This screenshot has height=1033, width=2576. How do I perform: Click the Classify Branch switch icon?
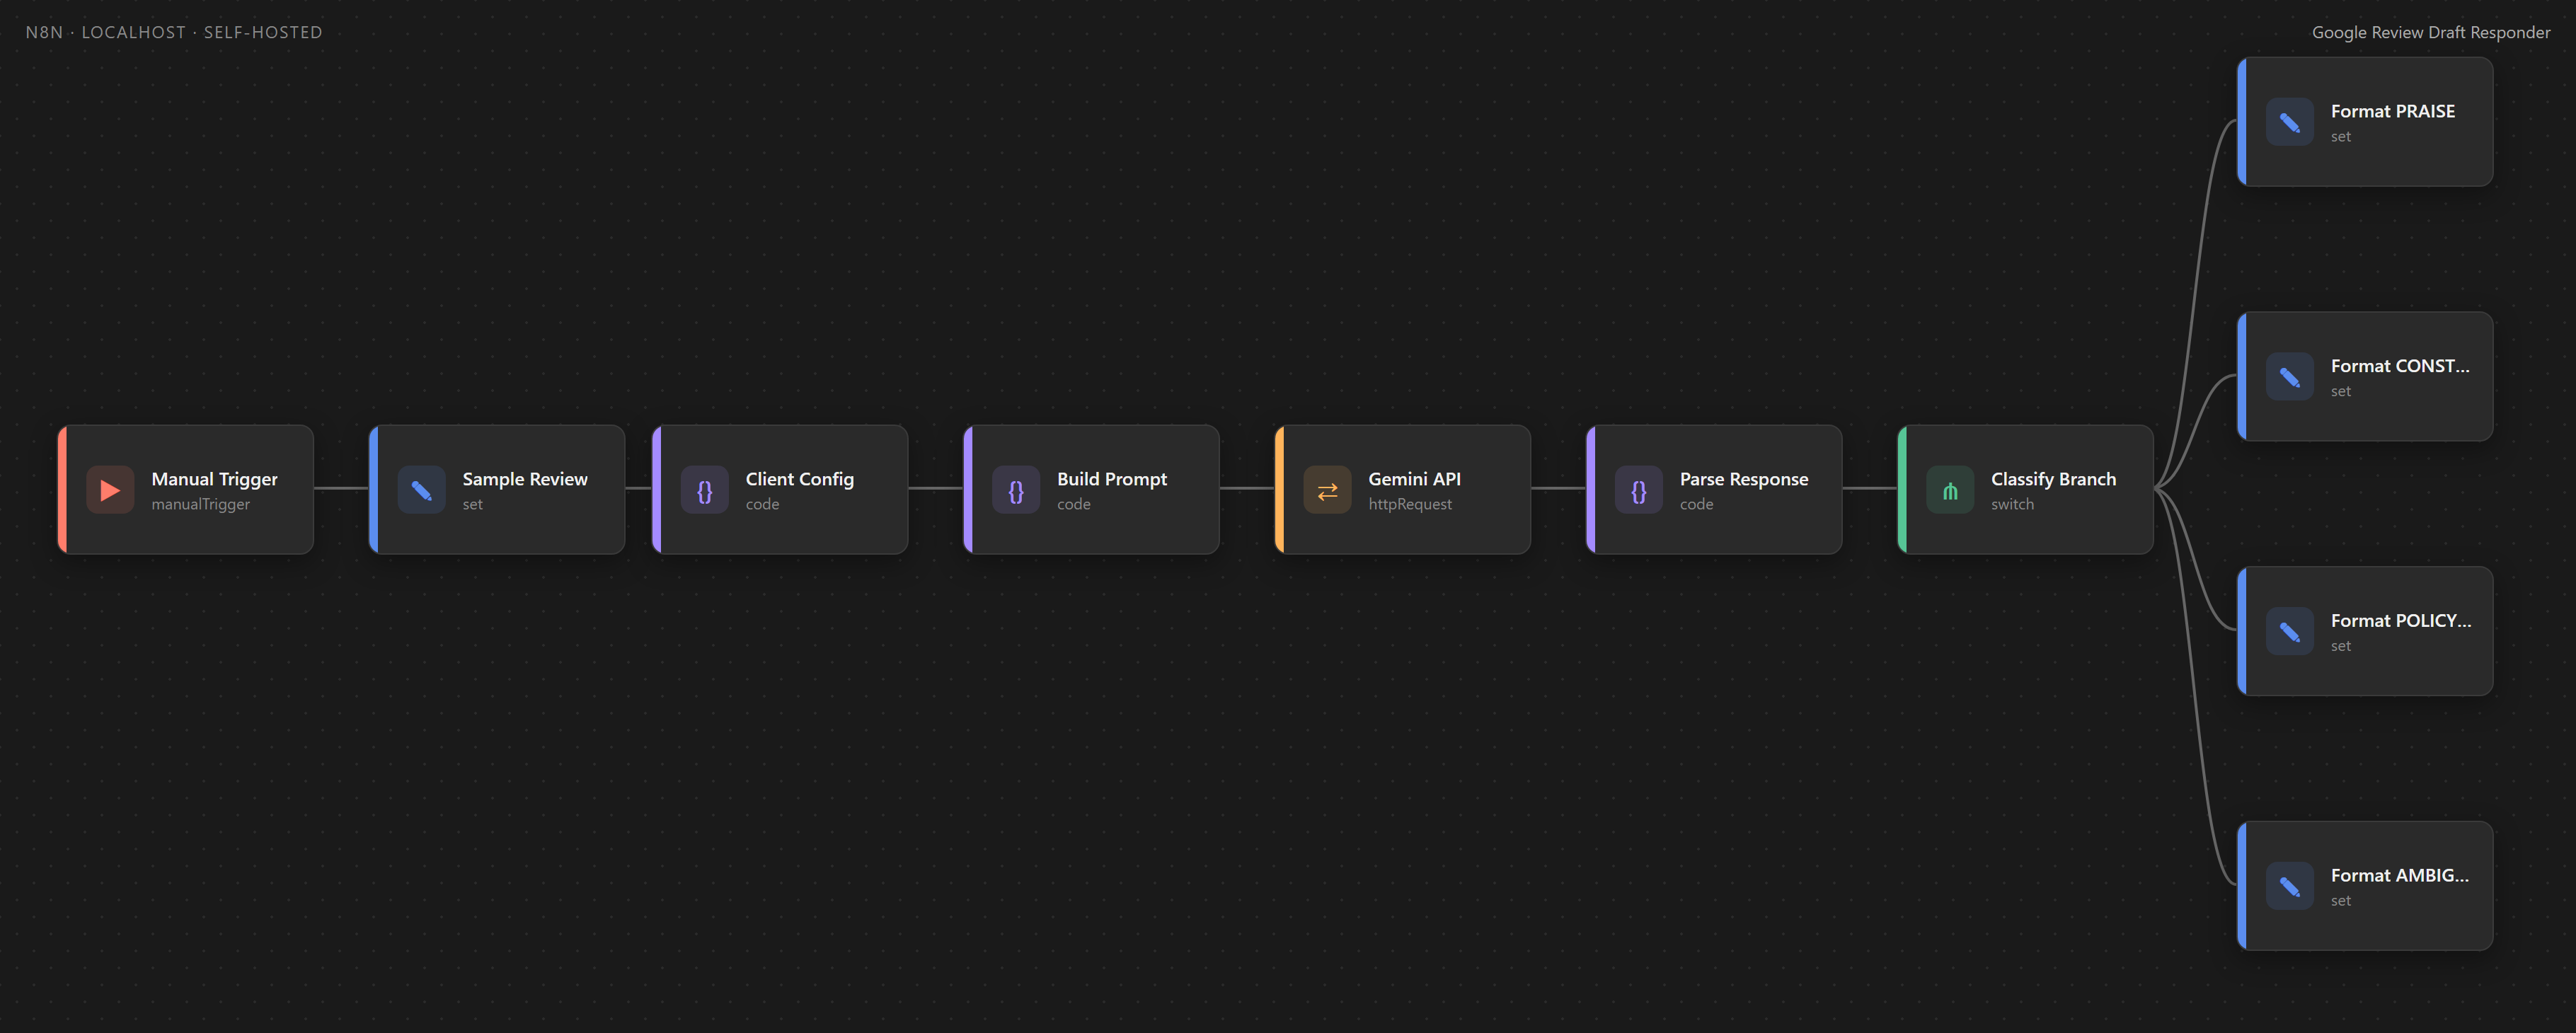click(x=1949, y=490)
